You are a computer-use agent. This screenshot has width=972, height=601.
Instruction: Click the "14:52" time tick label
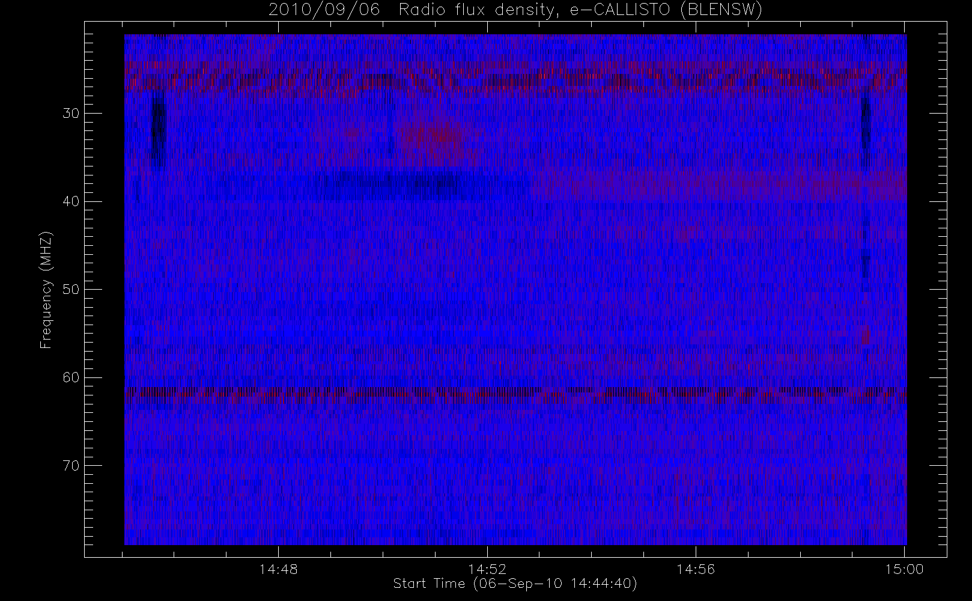(487, 569)
